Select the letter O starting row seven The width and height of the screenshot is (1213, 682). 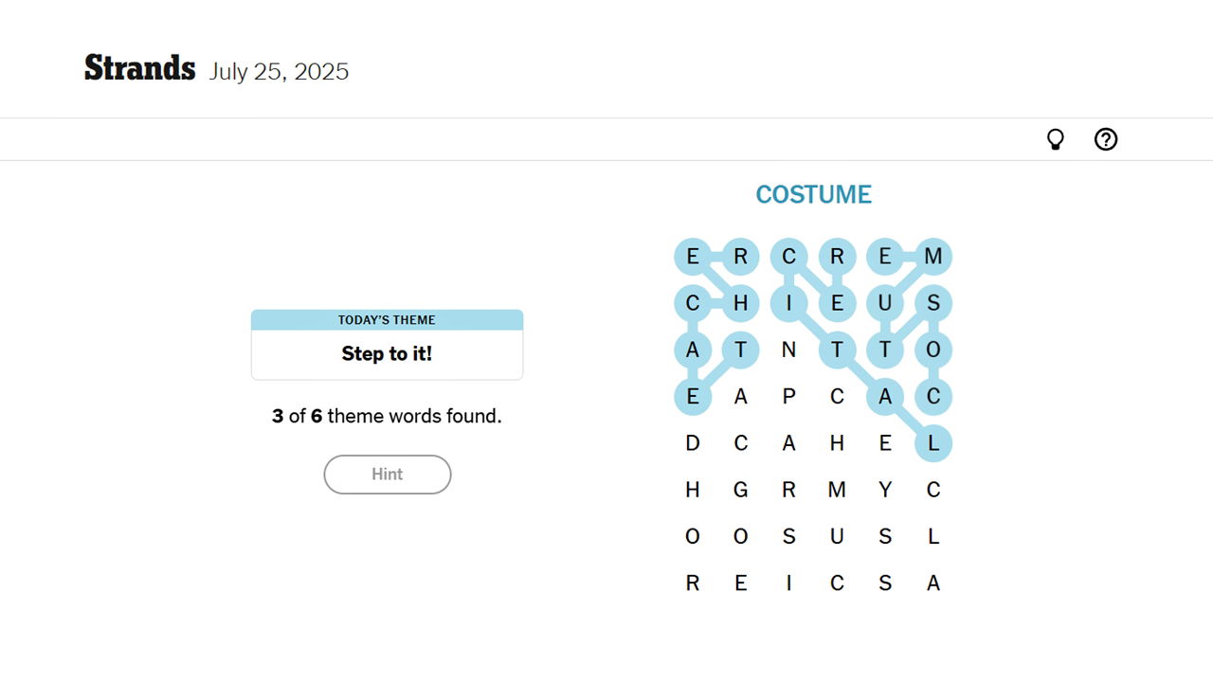(x=693, y=536)
